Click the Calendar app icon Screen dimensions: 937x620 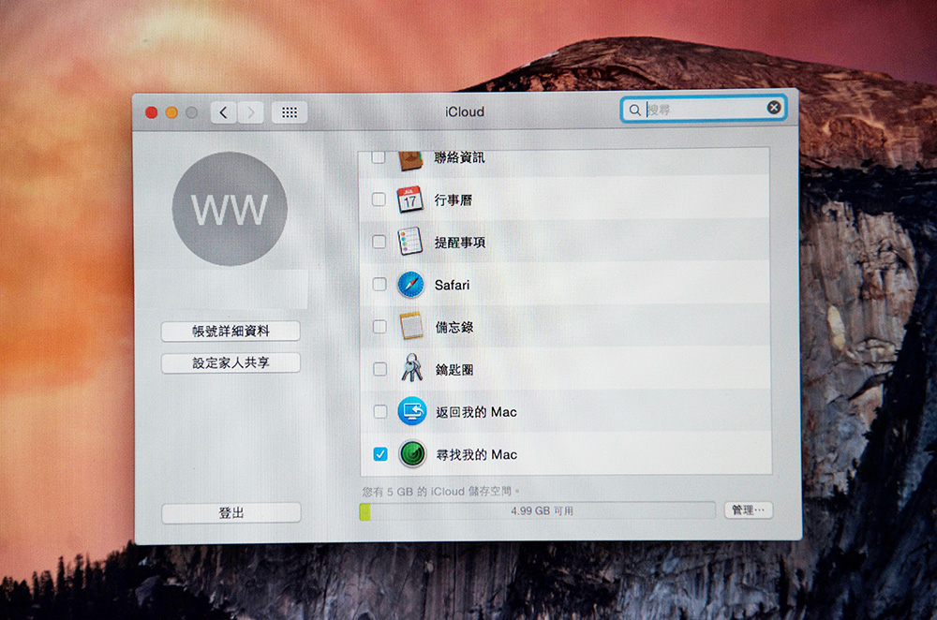tap(410, 199)
